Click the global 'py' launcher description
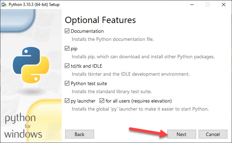 pyautogui.click(x=140, y=109)
